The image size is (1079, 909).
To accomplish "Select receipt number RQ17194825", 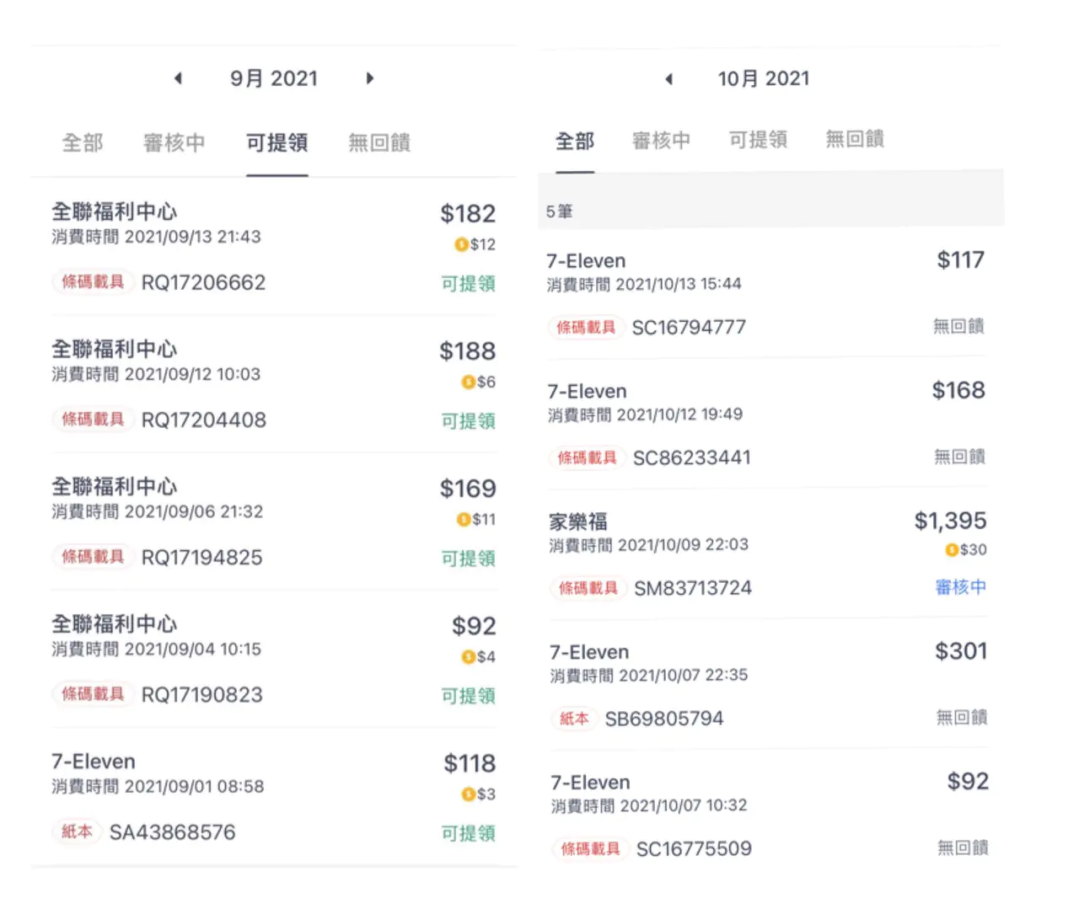I will tap(202, 557).
